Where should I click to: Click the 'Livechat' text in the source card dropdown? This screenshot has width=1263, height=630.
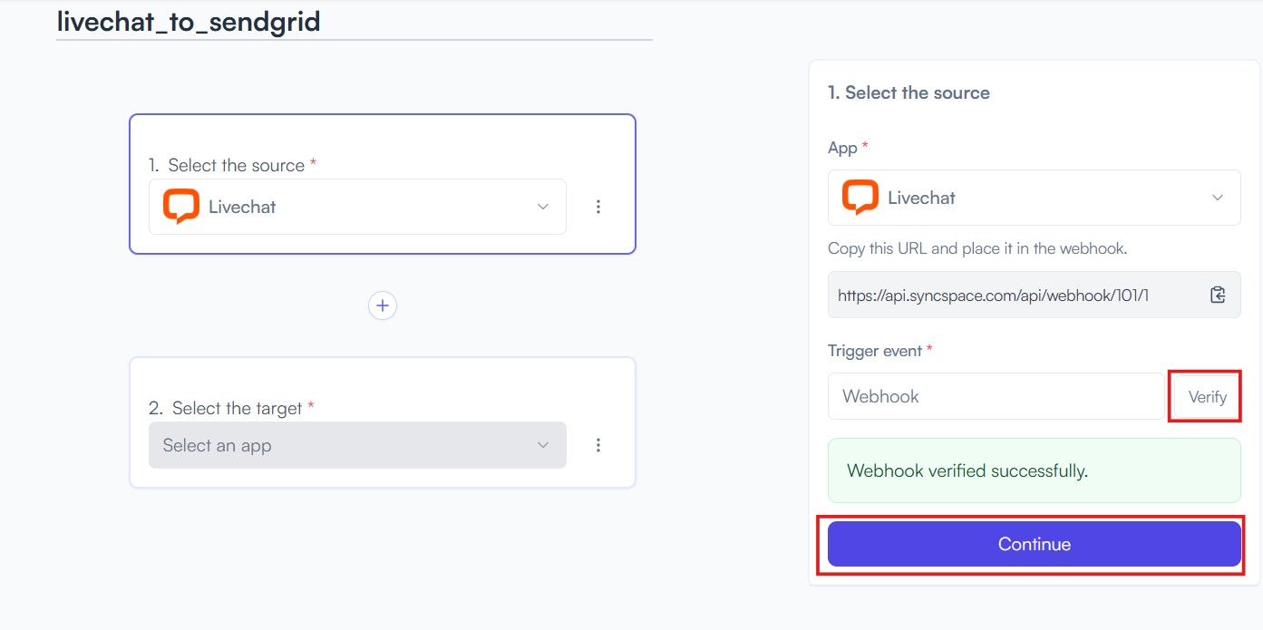[242, 207]
